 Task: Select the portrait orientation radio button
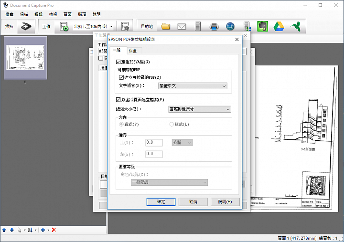(121, 124)
